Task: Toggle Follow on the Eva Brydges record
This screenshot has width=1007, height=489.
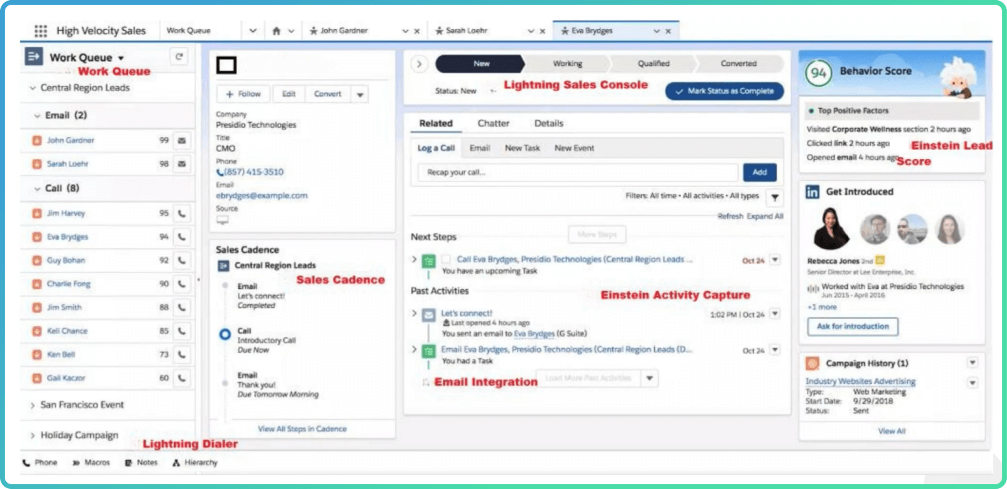Action: 242,93
